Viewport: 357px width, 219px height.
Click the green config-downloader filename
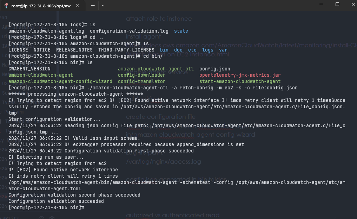click(x=141, y=75)
